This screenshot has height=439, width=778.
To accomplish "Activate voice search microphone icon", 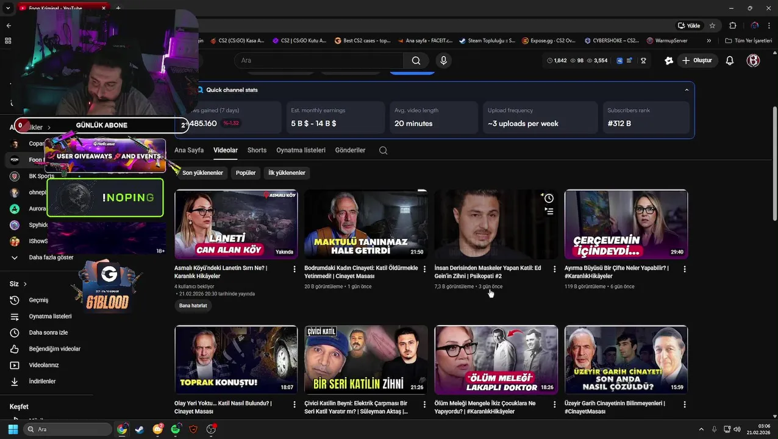I will pyautogui.click(x=443, y=60).
